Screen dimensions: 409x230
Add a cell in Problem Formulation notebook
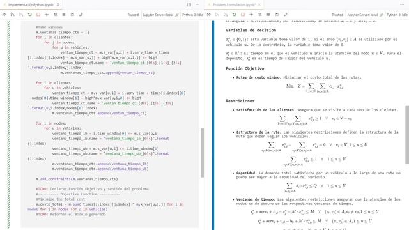251,15
